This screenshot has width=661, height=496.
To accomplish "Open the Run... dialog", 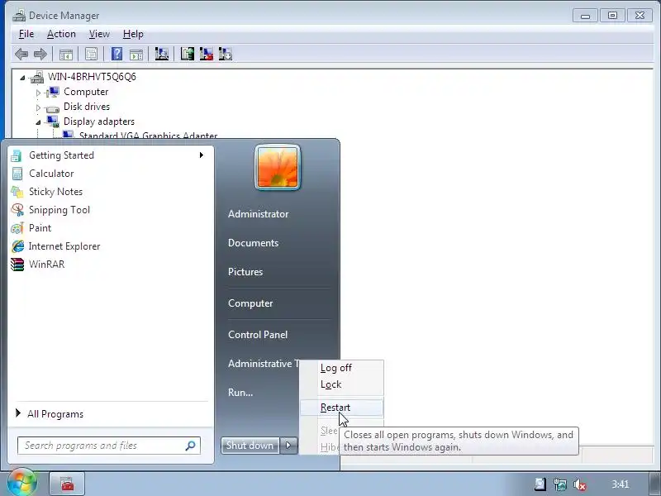I will (240, 392).
